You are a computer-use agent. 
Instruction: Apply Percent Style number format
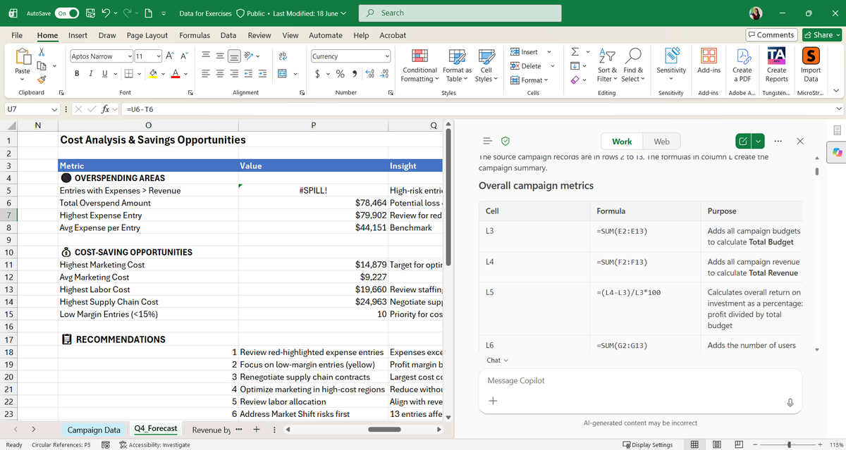(341, 73)
